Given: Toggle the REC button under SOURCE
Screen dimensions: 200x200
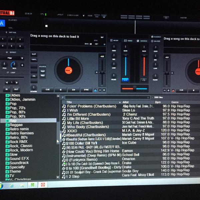Looking at the screenshot, I should (43, 76).
